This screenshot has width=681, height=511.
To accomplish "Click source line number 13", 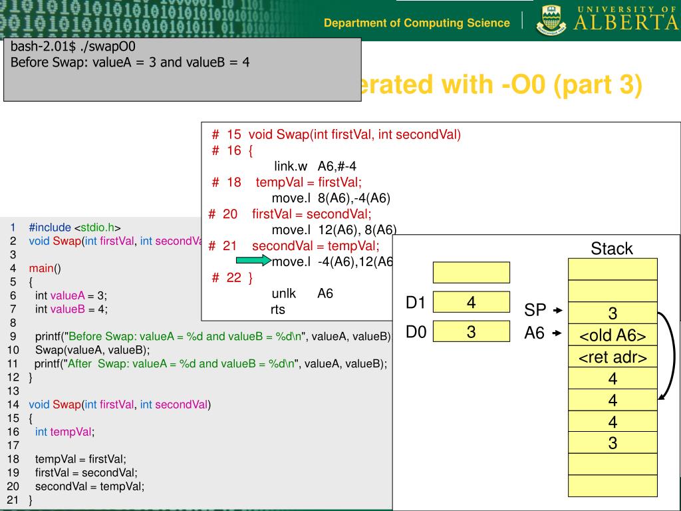I will (13, 391).
